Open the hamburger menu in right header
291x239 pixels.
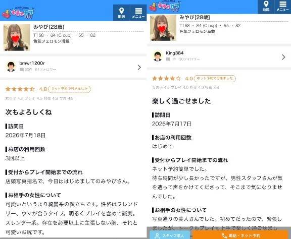tap(282, 7)
